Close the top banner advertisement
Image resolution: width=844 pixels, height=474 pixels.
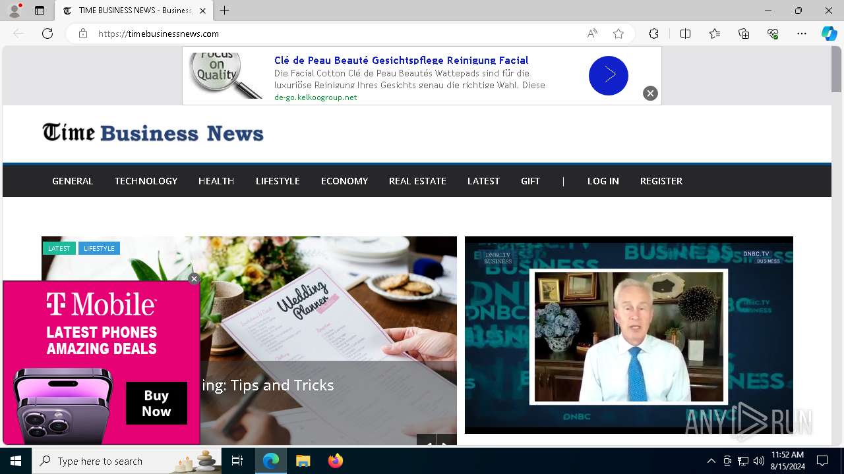click(650, 93)
